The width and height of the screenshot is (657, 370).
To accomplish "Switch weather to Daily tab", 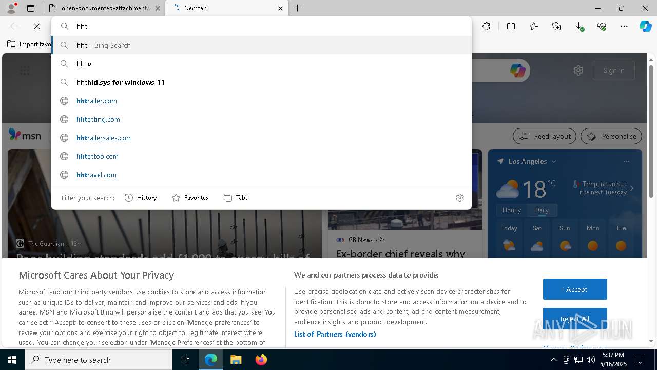I will point(542,210).
